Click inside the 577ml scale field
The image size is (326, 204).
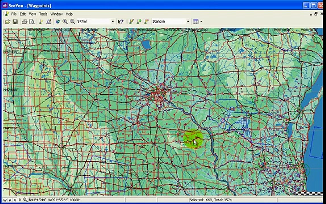pyautogui.click(x=93, y=21)
